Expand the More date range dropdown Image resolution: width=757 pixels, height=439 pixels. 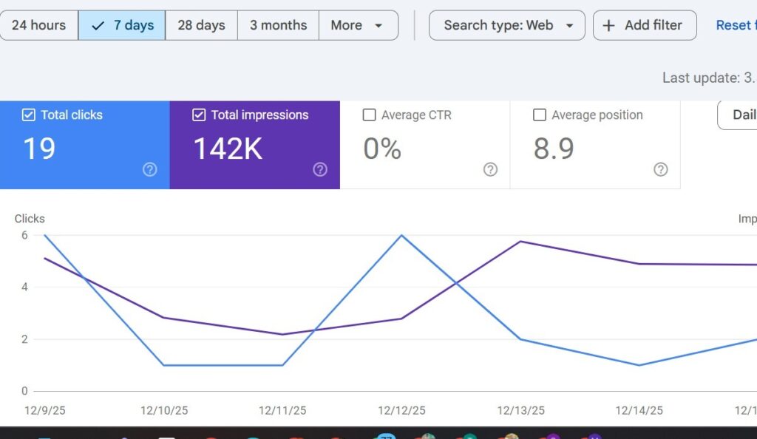click(x=358, y=25)
